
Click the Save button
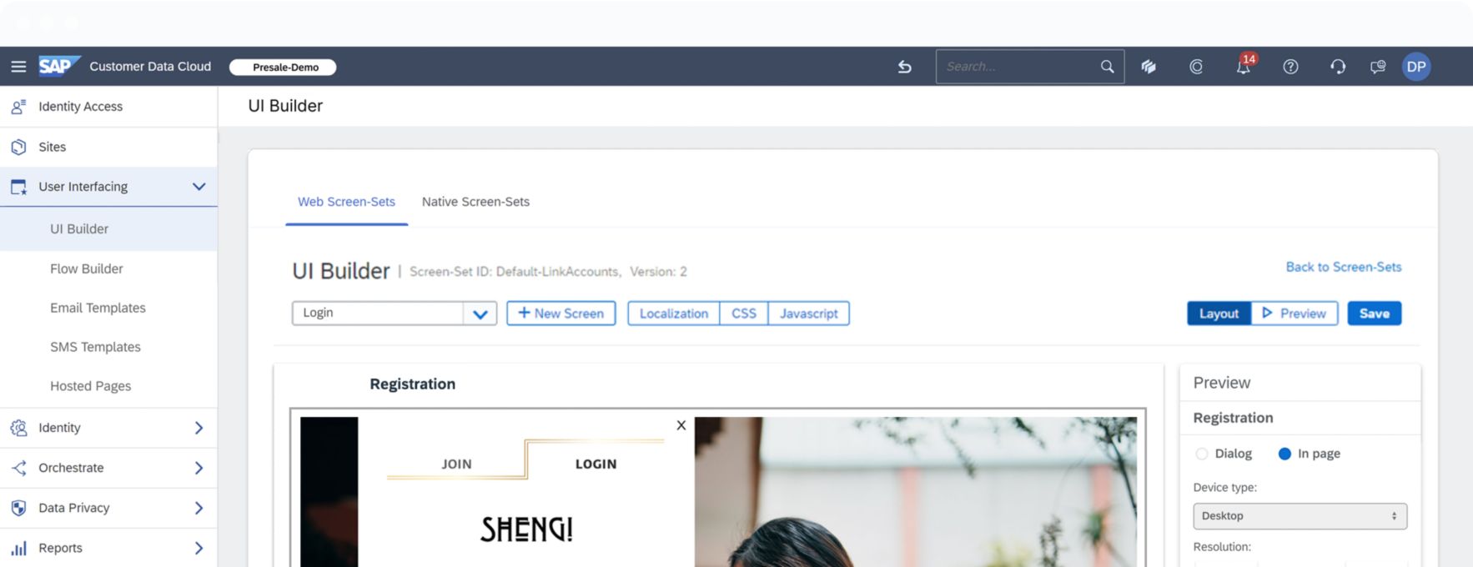[1374, 314]
